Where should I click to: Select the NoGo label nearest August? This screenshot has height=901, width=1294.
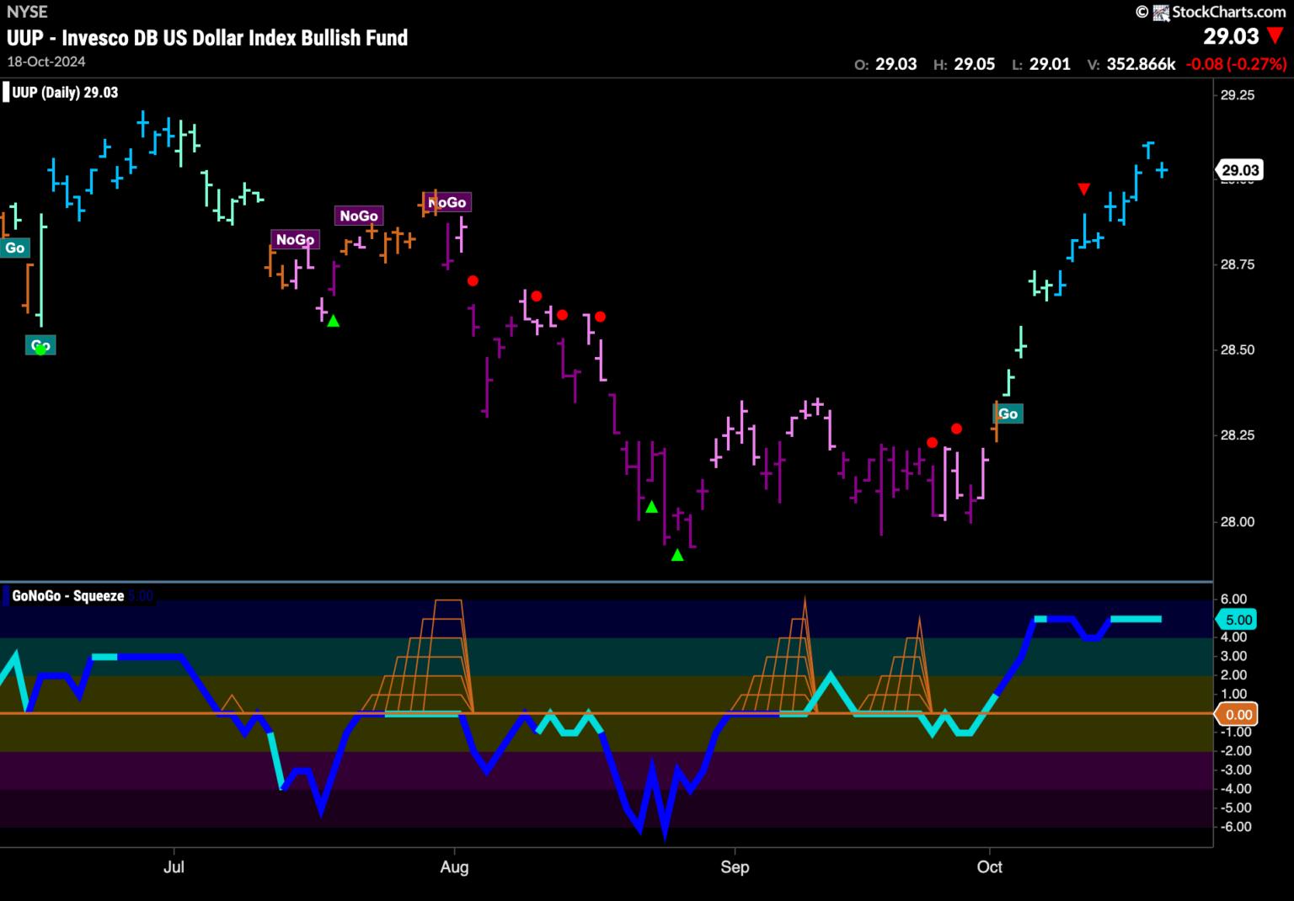pyautogui.click(x=446, y=202)
